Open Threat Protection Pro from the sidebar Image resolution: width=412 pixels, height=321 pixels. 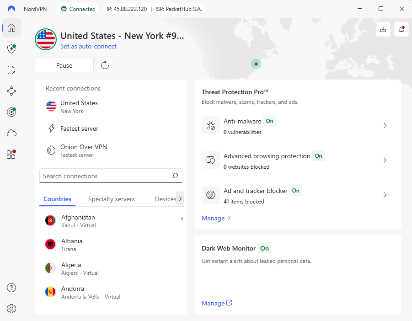11,49
